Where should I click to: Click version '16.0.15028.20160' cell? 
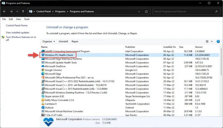coord(204,77)
